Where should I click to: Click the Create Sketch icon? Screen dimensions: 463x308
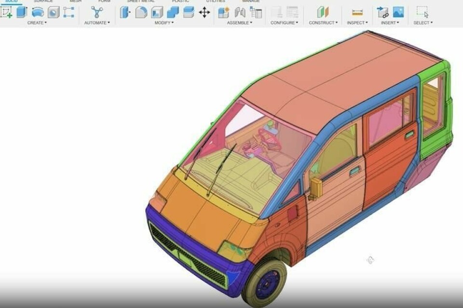click(x=7, y=12)
